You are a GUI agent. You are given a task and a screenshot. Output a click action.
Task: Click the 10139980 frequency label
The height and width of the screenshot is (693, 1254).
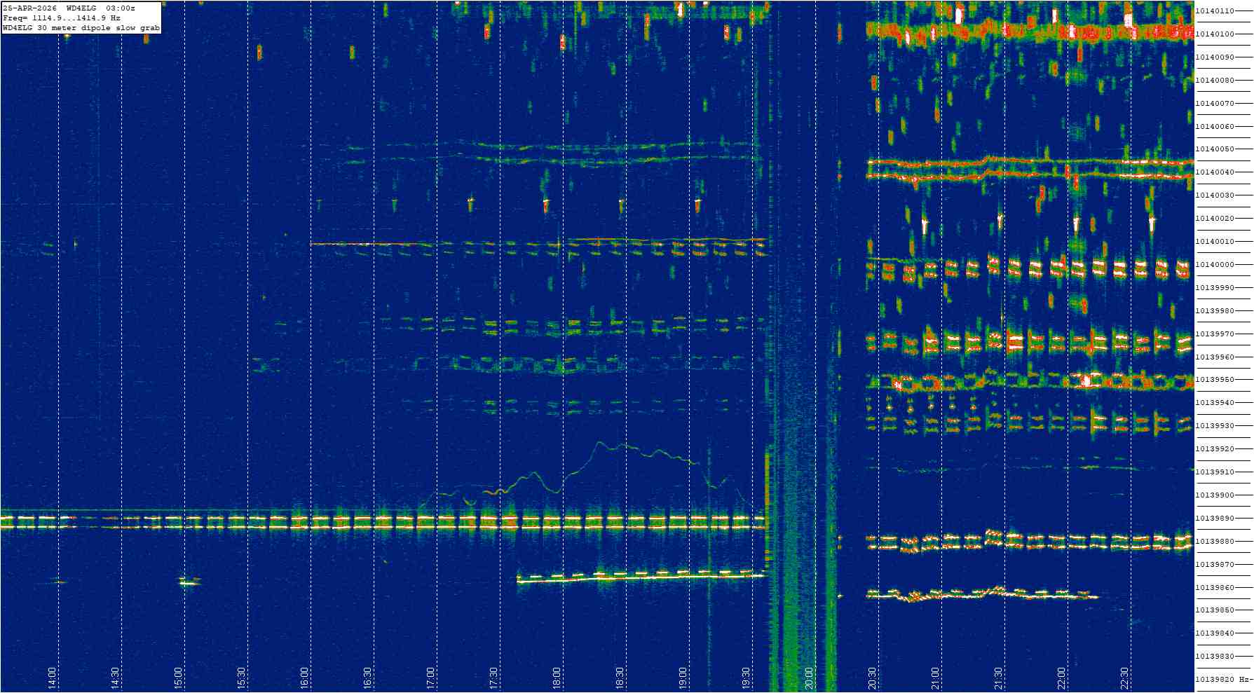click(1215, 311)
